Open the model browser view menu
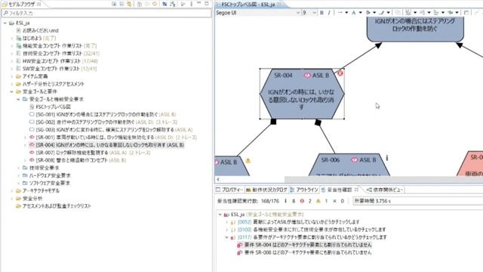This screenshot has width=483, height=272. 191,4
